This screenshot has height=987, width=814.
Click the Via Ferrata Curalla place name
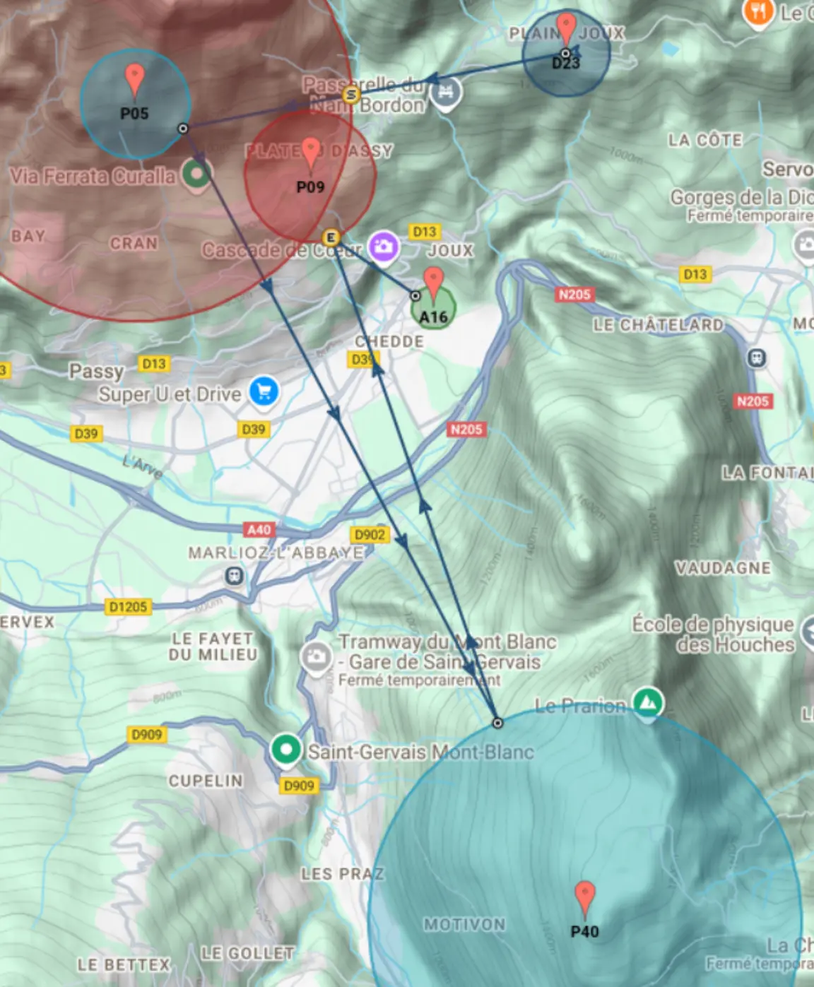pos(93,176)
